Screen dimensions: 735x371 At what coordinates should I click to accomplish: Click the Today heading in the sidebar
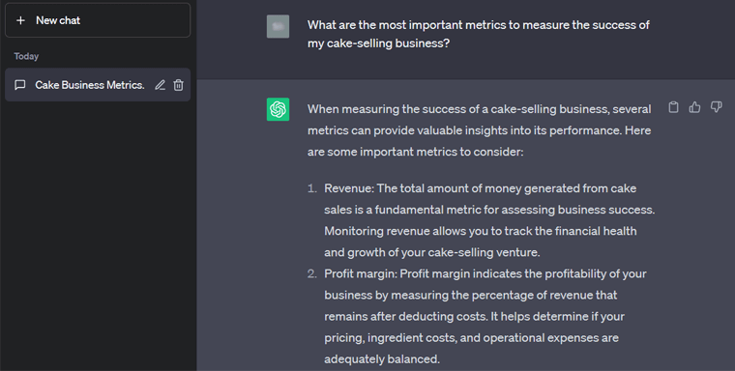pyautogui.click(x=26, y=56)
